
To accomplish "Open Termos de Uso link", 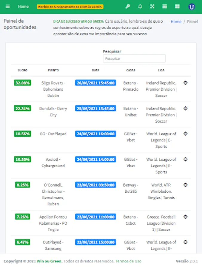I will tap(128, 261).
